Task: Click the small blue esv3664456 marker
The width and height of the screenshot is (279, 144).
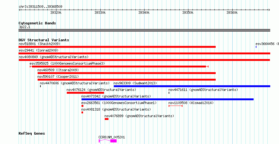Action: 256,47
